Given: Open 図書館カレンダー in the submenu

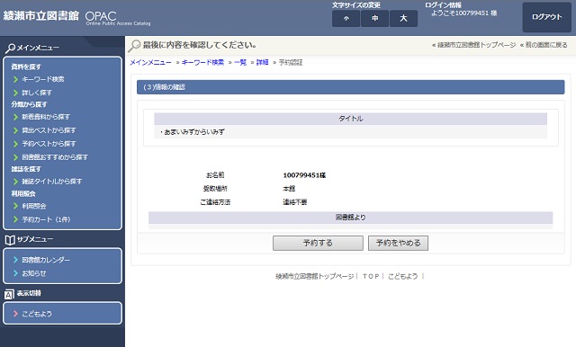Looking at the screenshot, I should pyautogui.click(x=46, y=260).
